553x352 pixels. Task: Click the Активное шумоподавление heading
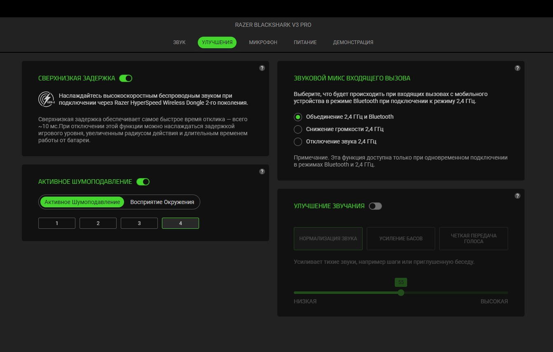pyautogui.click(x=85, y=182)
